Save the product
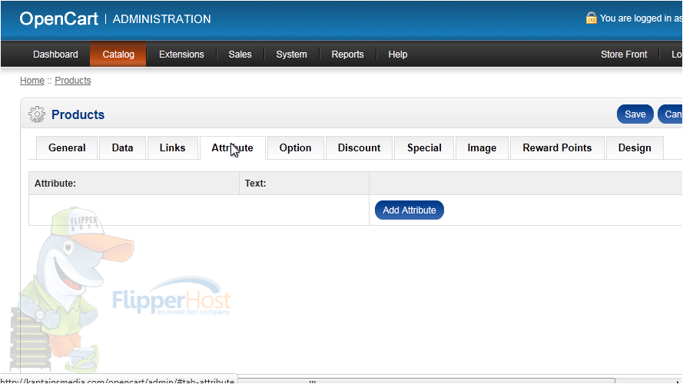Image resolution: width=683 pixels, height=384 pixels. tap(635, 114)
